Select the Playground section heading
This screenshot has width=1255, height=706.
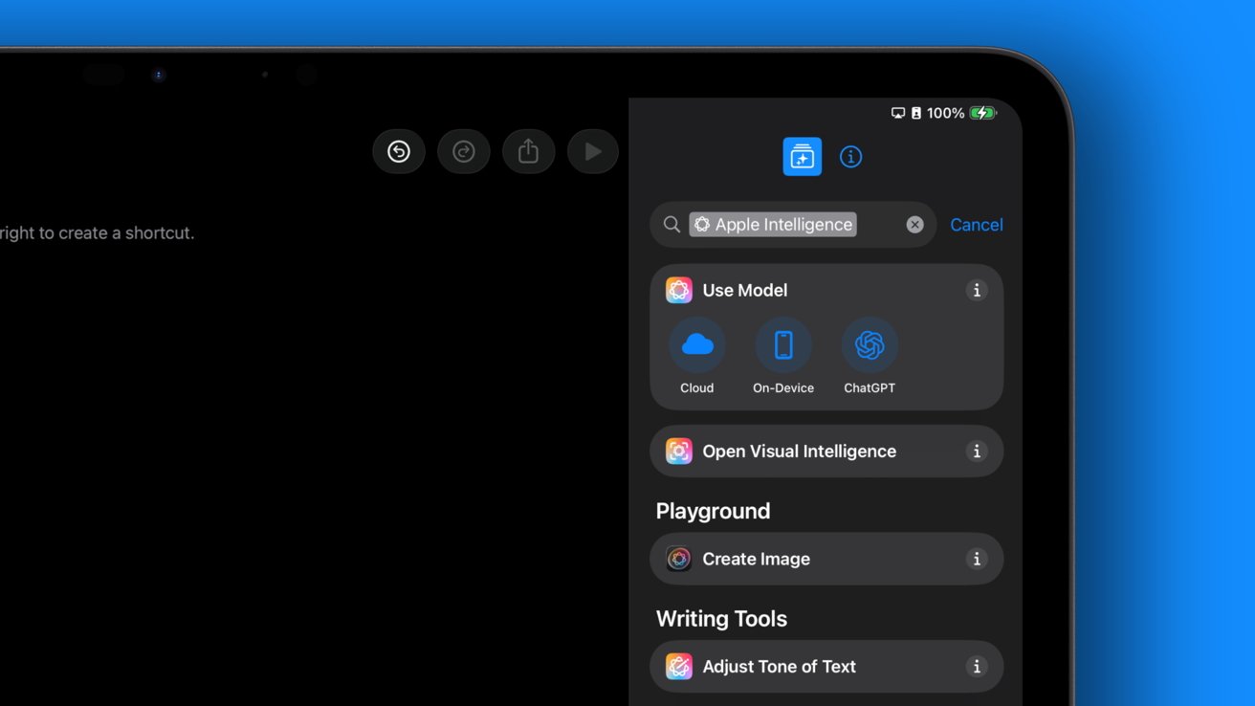coord(713,511)
